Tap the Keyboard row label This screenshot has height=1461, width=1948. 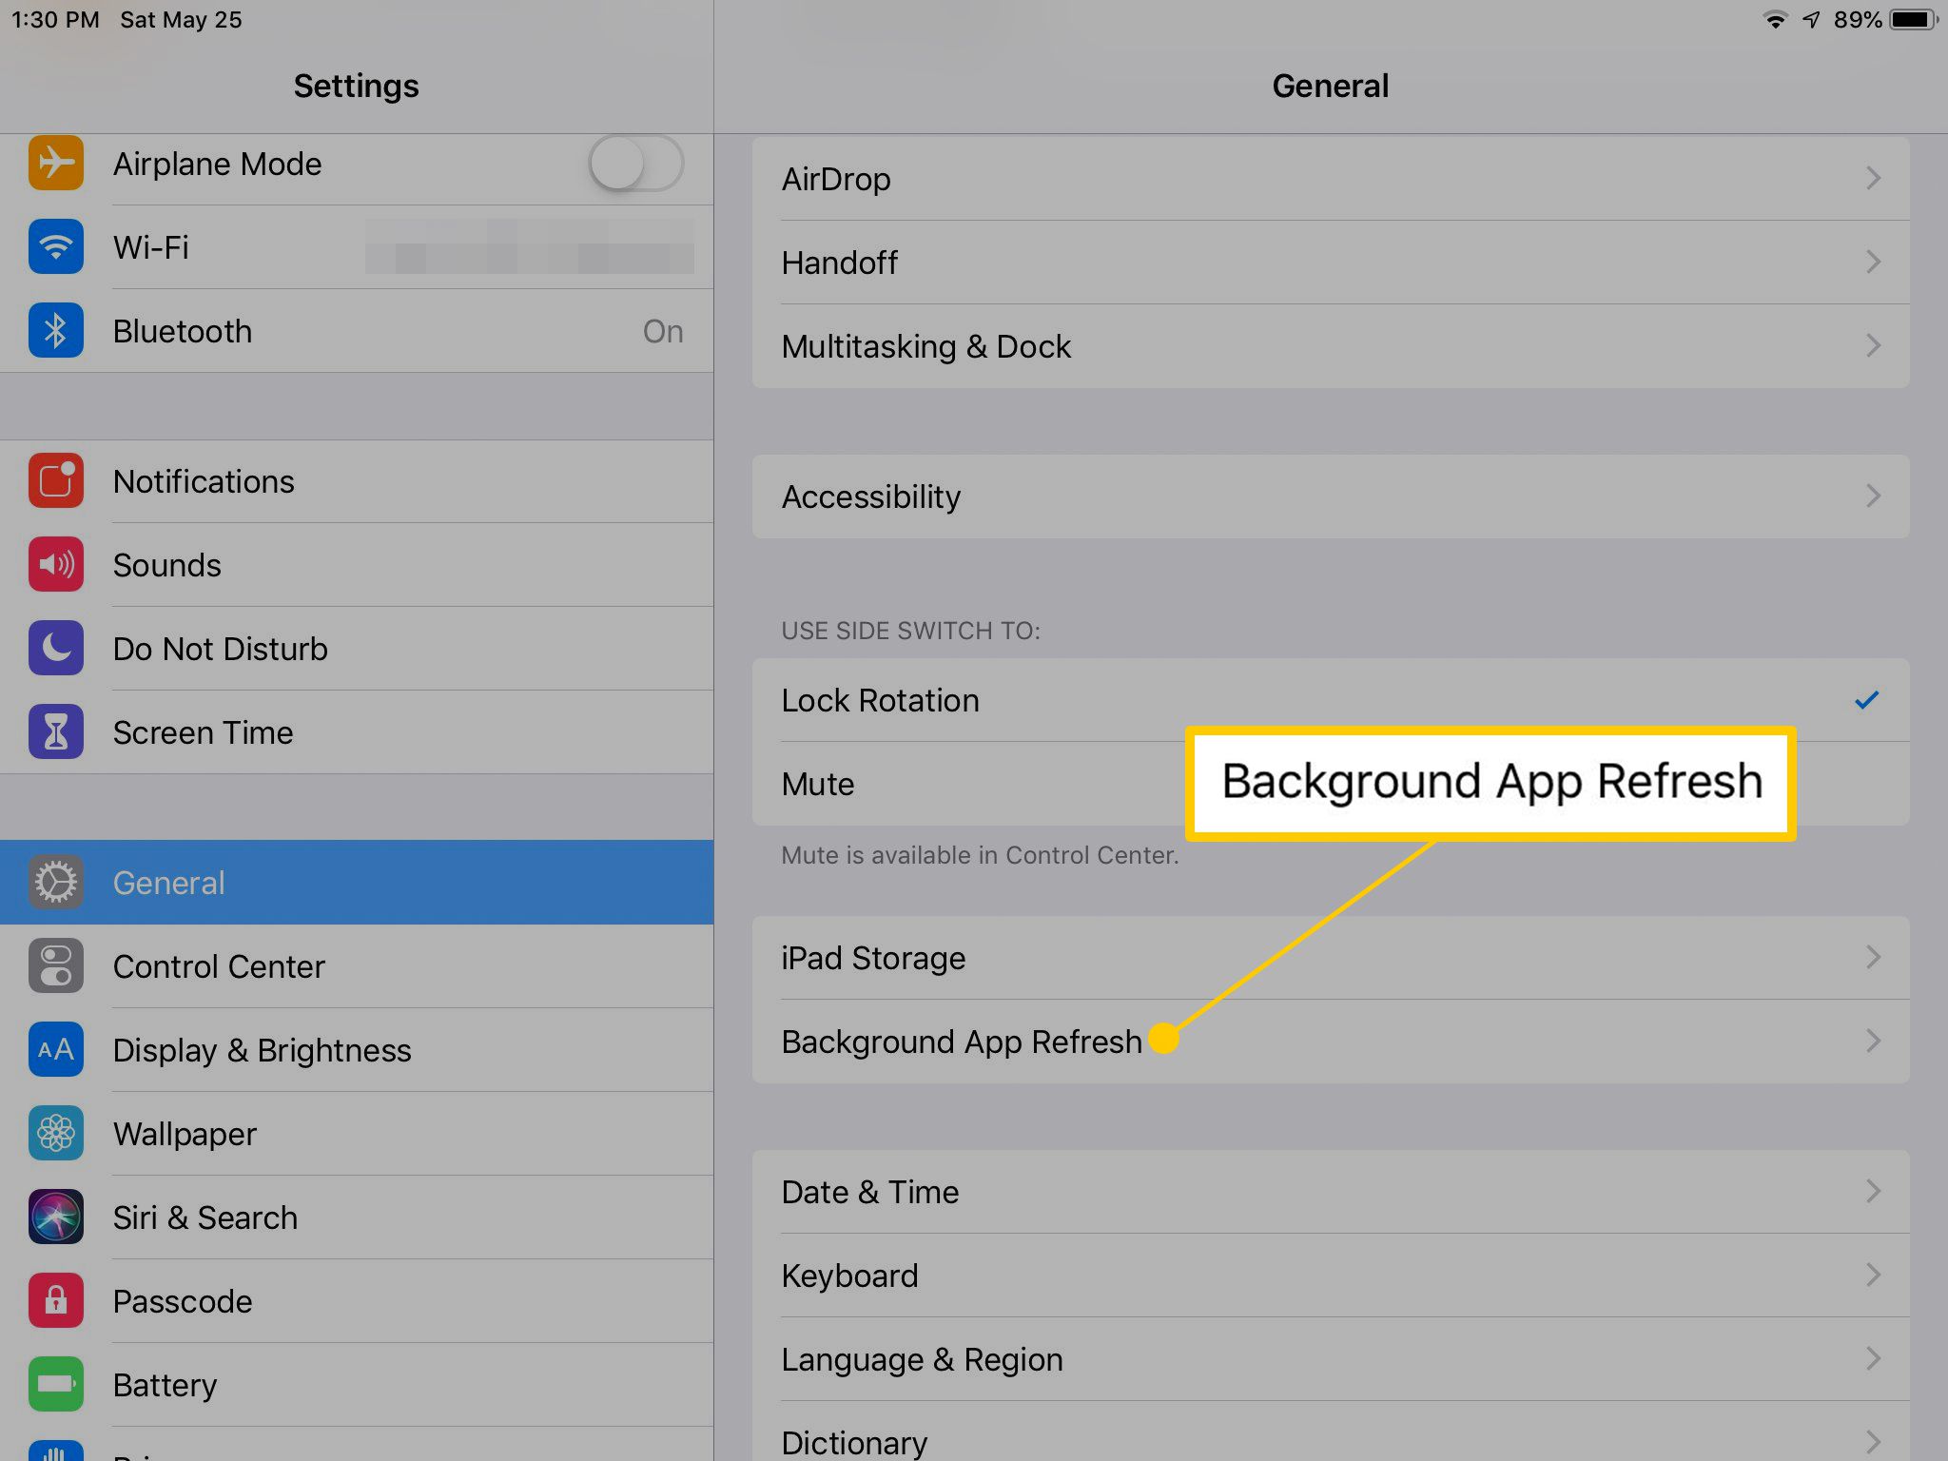pyautogui.click(x=849, y=1276)
